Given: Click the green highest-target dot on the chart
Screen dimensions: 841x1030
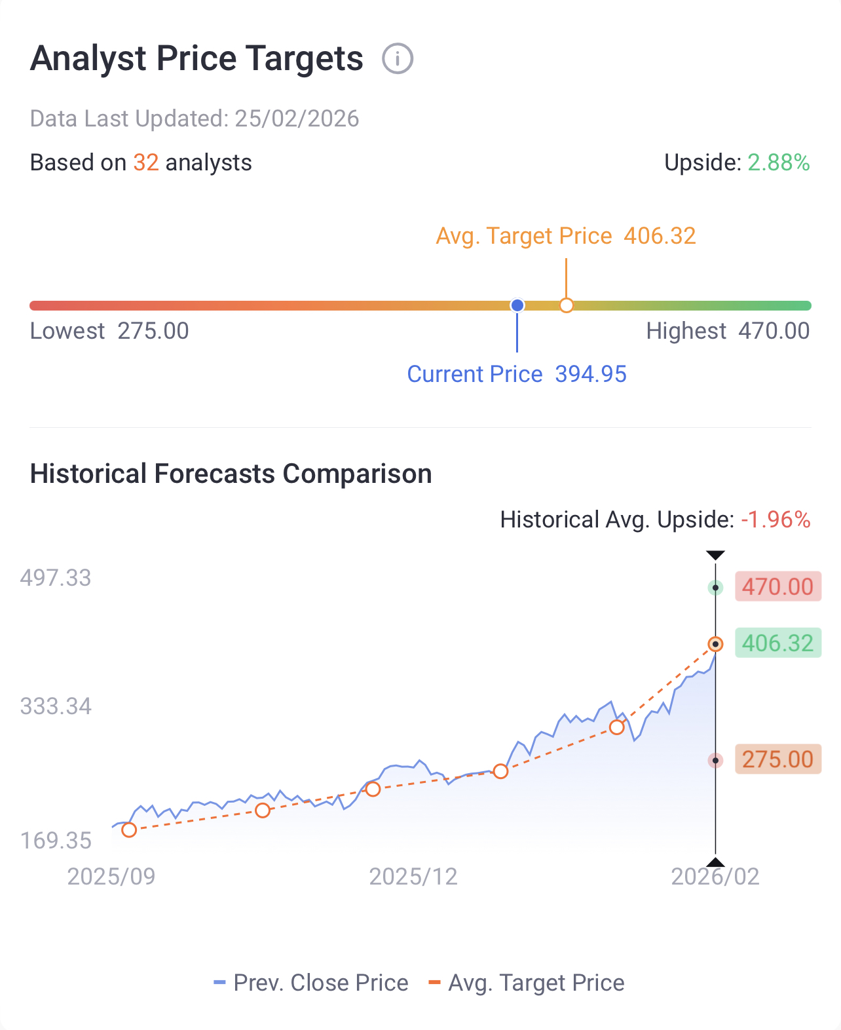Looking at the screenshot, I should [x=716, y=588].
